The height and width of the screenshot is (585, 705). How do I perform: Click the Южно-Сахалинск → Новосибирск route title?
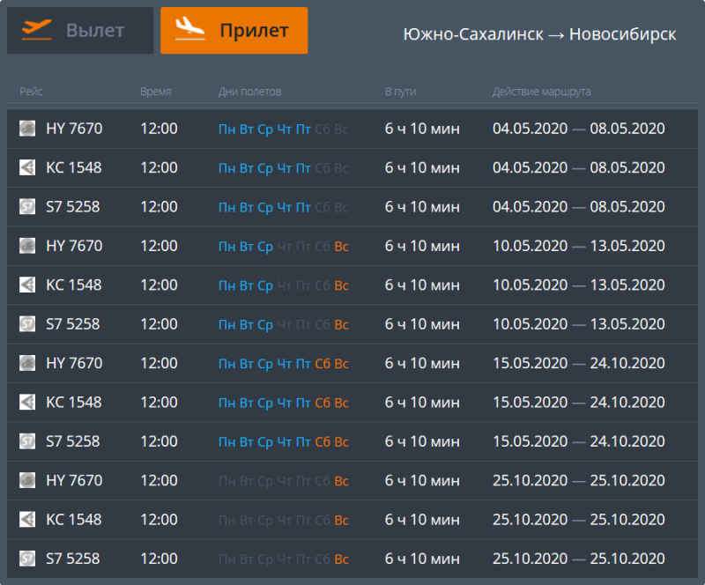tap(539, 34)
